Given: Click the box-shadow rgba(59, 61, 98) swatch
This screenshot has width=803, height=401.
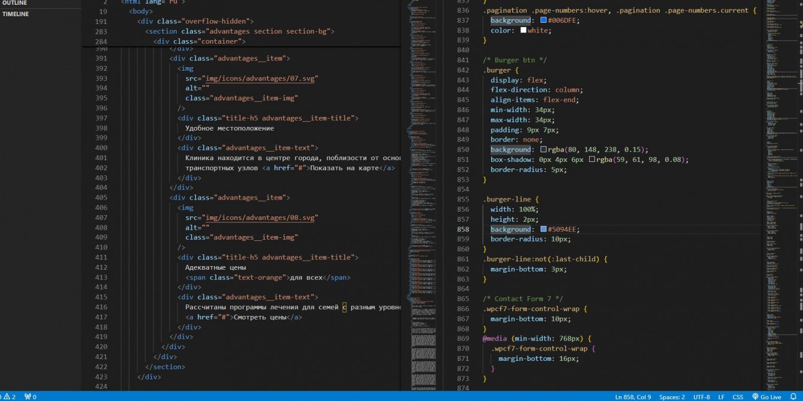Looking at the screenshot, I should [592, 160].
